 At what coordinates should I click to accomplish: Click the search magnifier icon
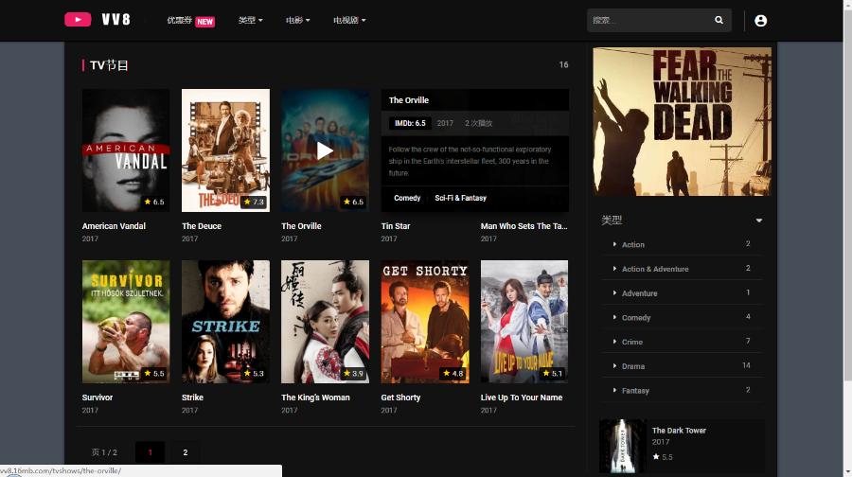(719, 20)
